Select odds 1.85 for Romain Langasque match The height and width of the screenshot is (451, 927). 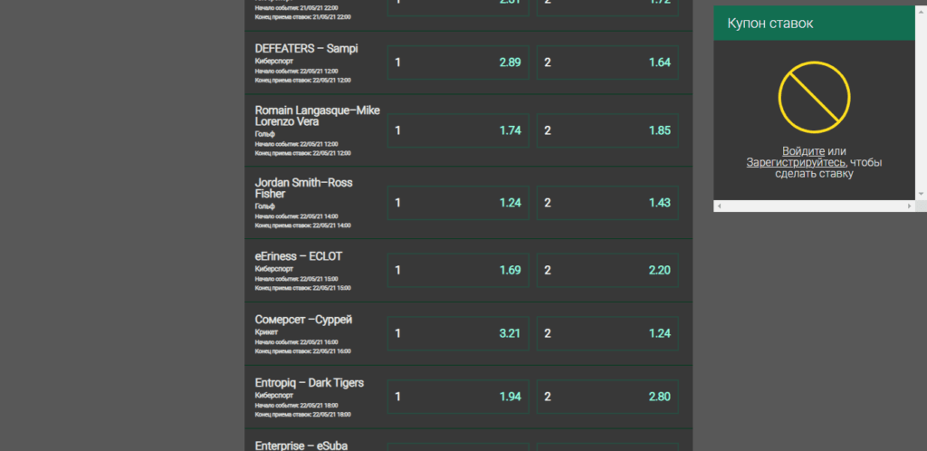[x=607, y=130]
